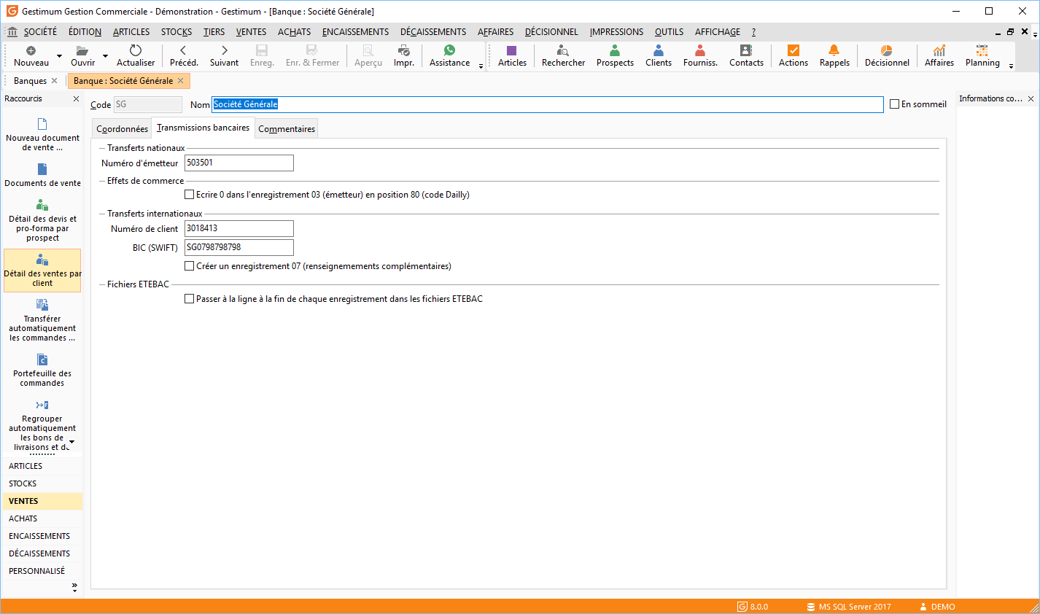The height and width of the screenshot is (614, 1040).
Task: Open shortcut Détail des ventes par client
Action: (x=42, y=271)
